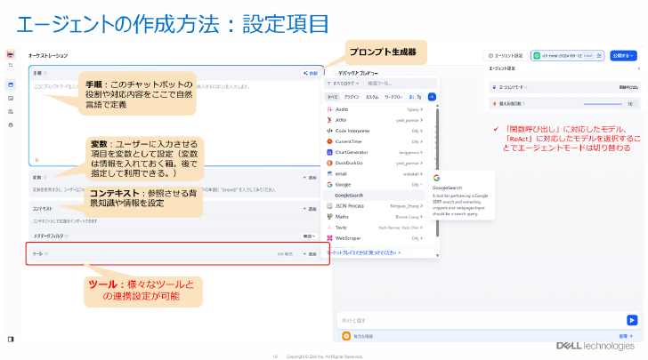Click the app robot icon in sidebar
Viewport: 648px width, 360px height.
point(11,54)
